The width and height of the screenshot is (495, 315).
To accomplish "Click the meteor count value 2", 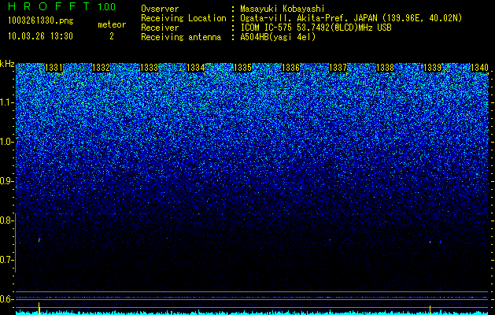I will 112,36.
